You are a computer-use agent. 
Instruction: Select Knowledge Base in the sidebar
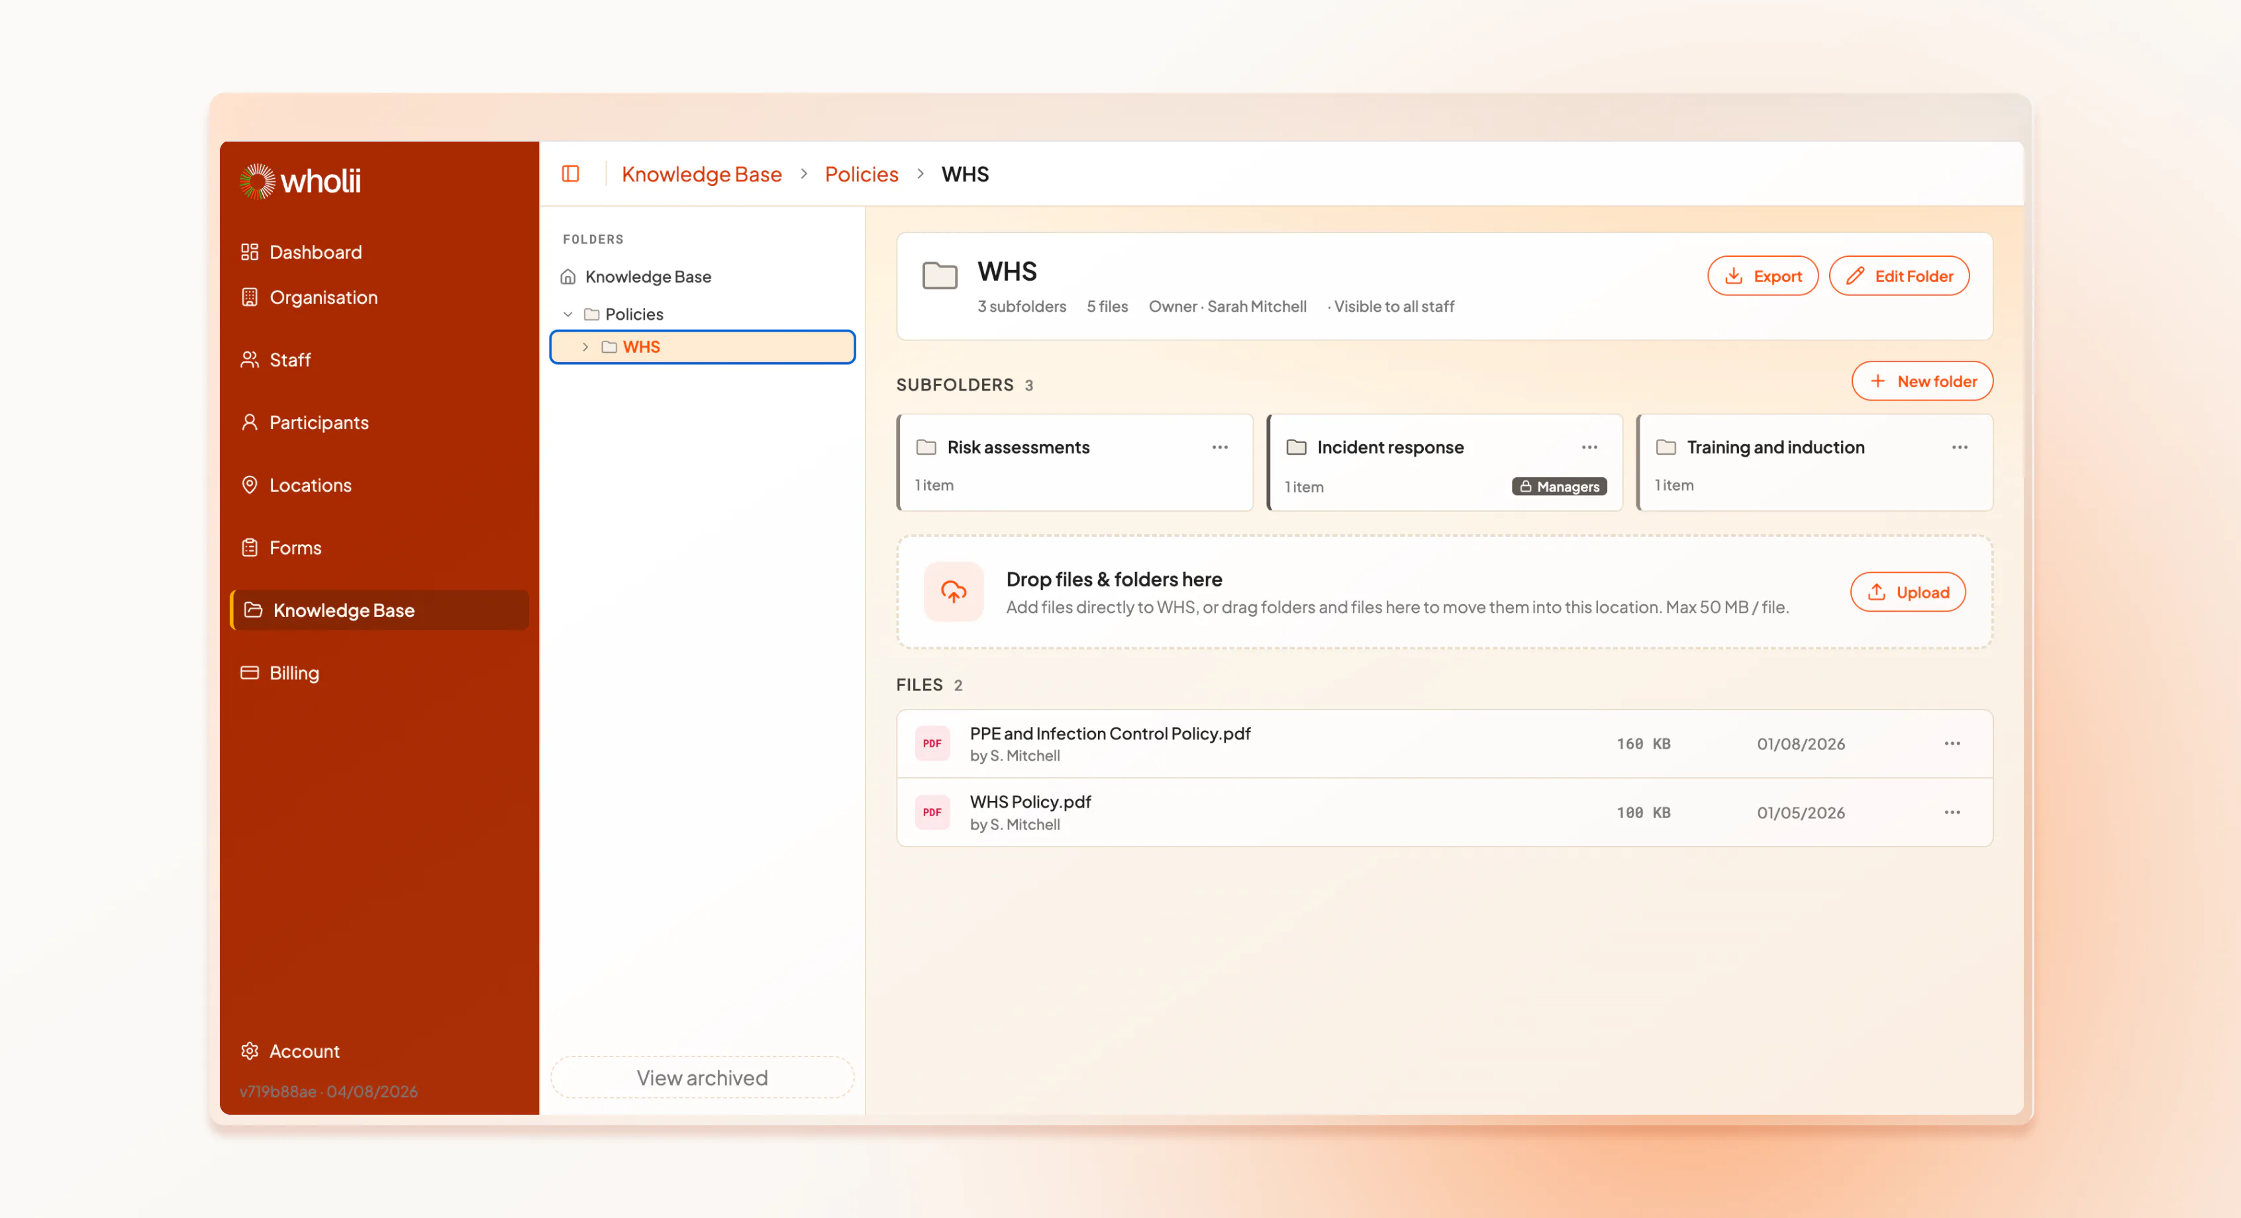[380, 610]
